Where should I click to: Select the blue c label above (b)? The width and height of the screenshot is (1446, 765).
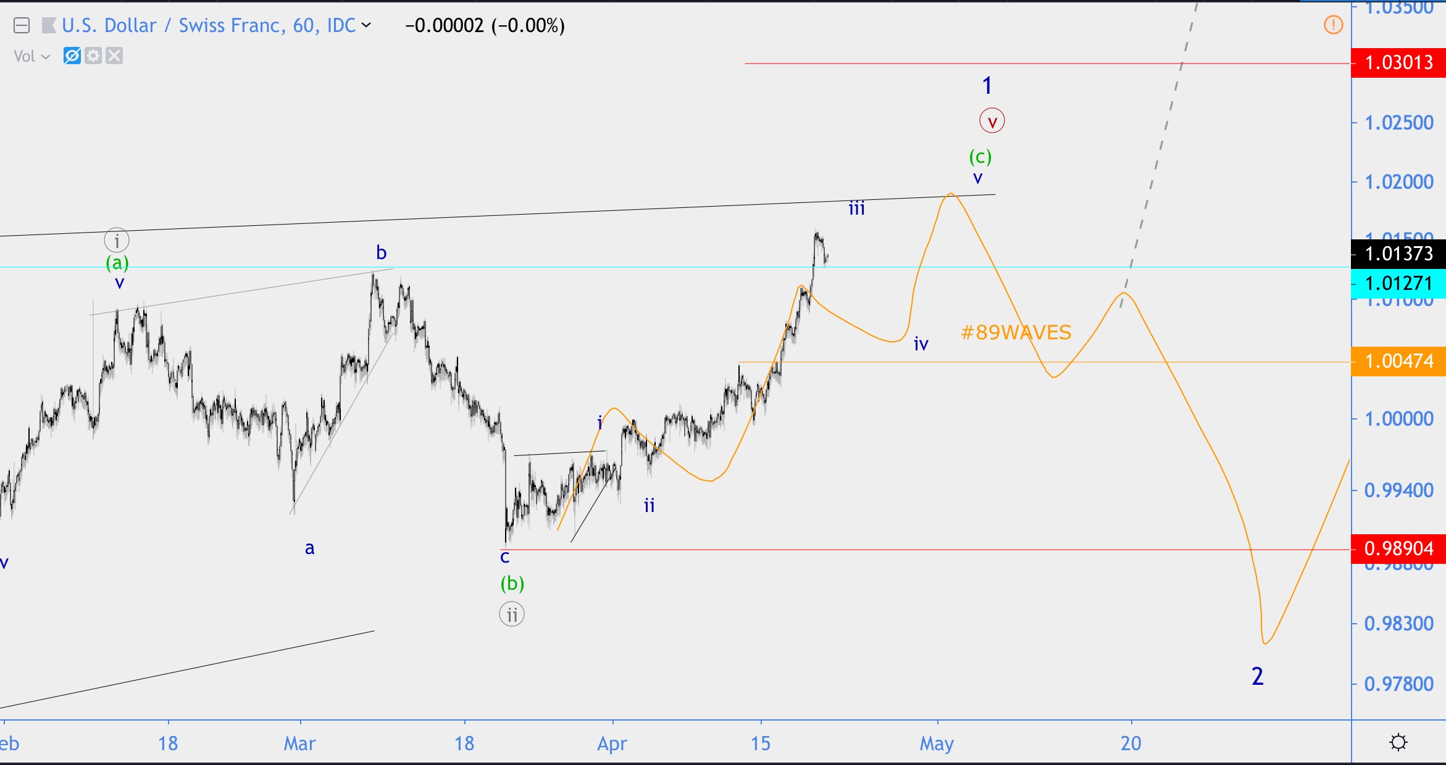click(505, 557)
